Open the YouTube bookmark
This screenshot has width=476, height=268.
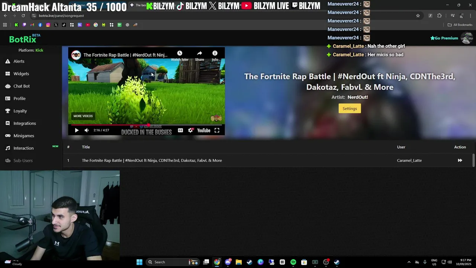pyautogui.click(x=88, y=25)
